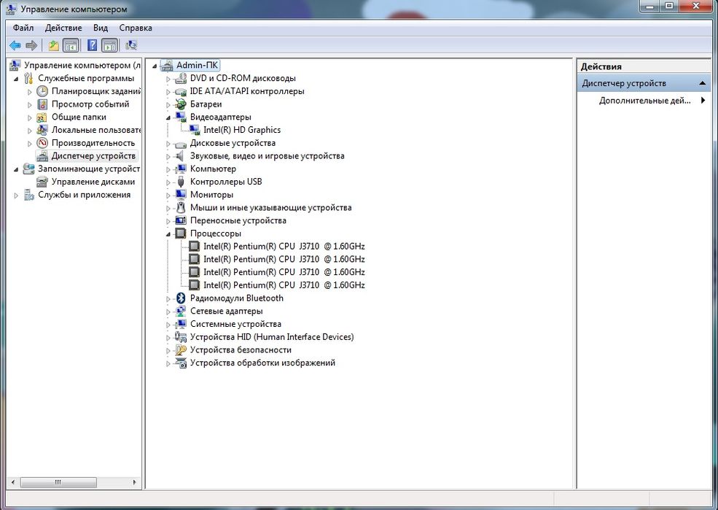
Task: Click the Forward arrow toolbar icon
Action: pos(31,45)
